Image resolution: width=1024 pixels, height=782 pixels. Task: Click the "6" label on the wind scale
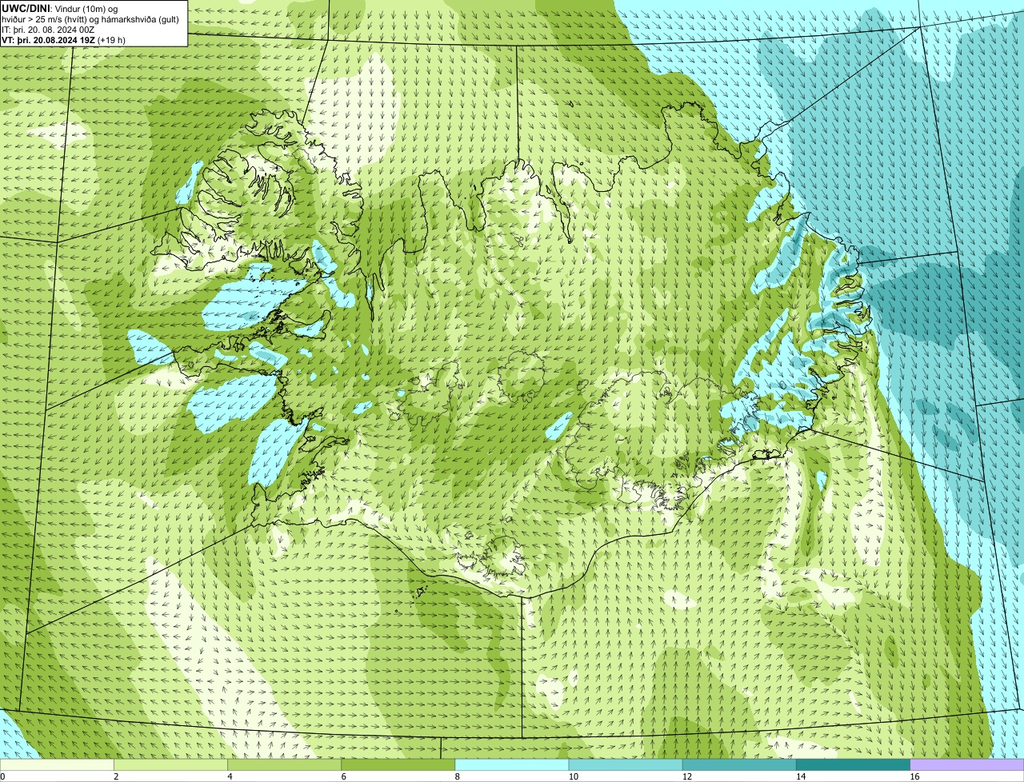(x=343, y=776)
